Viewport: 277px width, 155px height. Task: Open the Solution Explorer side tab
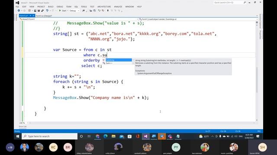(260, 21)
